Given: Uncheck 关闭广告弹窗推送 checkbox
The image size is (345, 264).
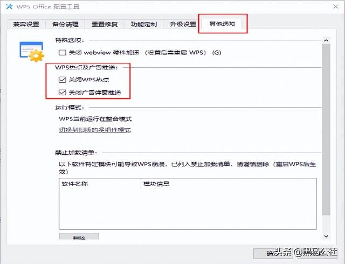Looking at the screenshot, I should coord(63,92).
